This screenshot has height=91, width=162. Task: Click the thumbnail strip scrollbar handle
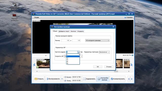point(116,71)
